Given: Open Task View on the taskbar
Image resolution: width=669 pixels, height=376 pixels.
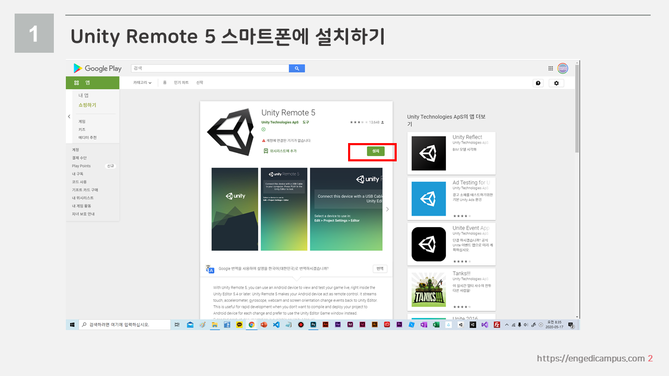Looking at the screenshot, I should [177, 324].
